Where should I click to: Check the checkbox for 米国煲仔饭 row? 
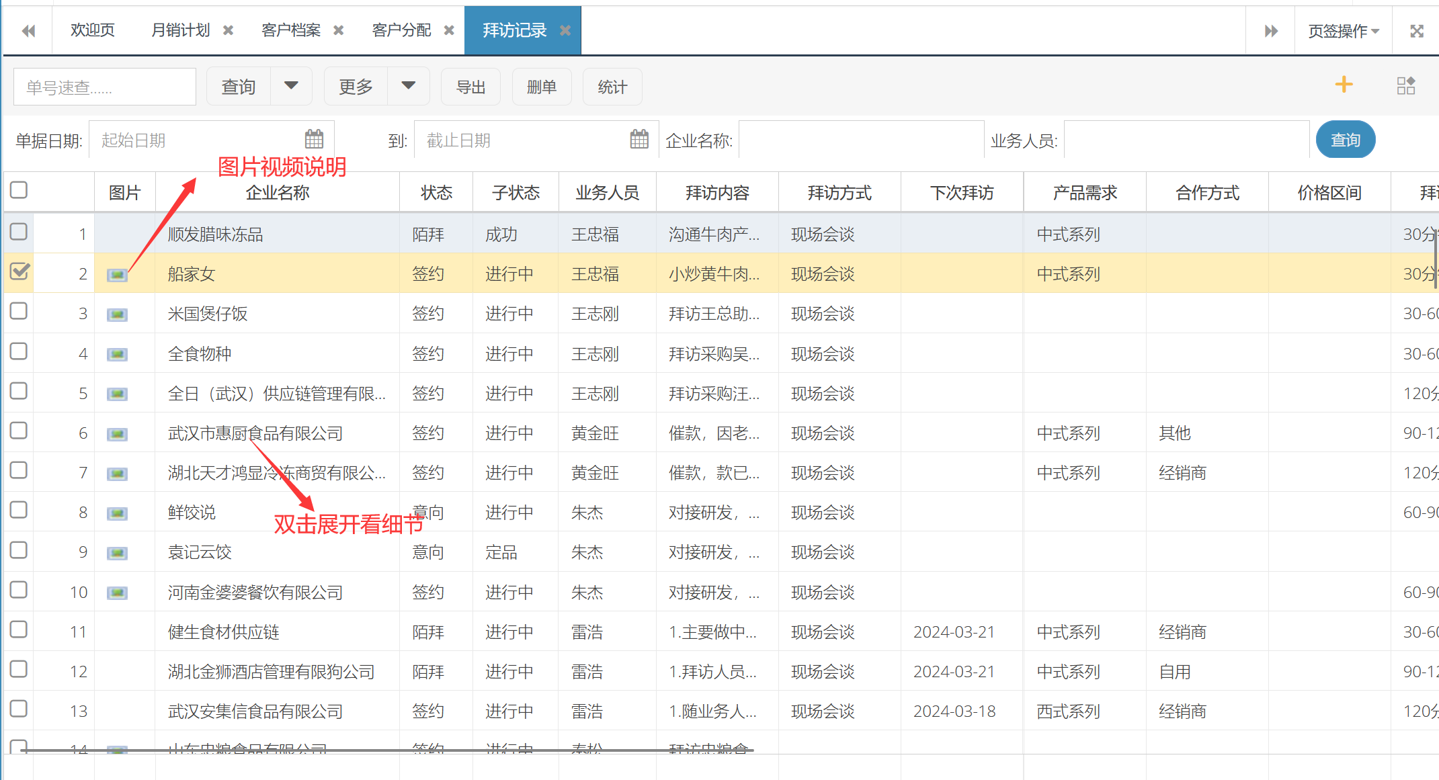(19, 312)
